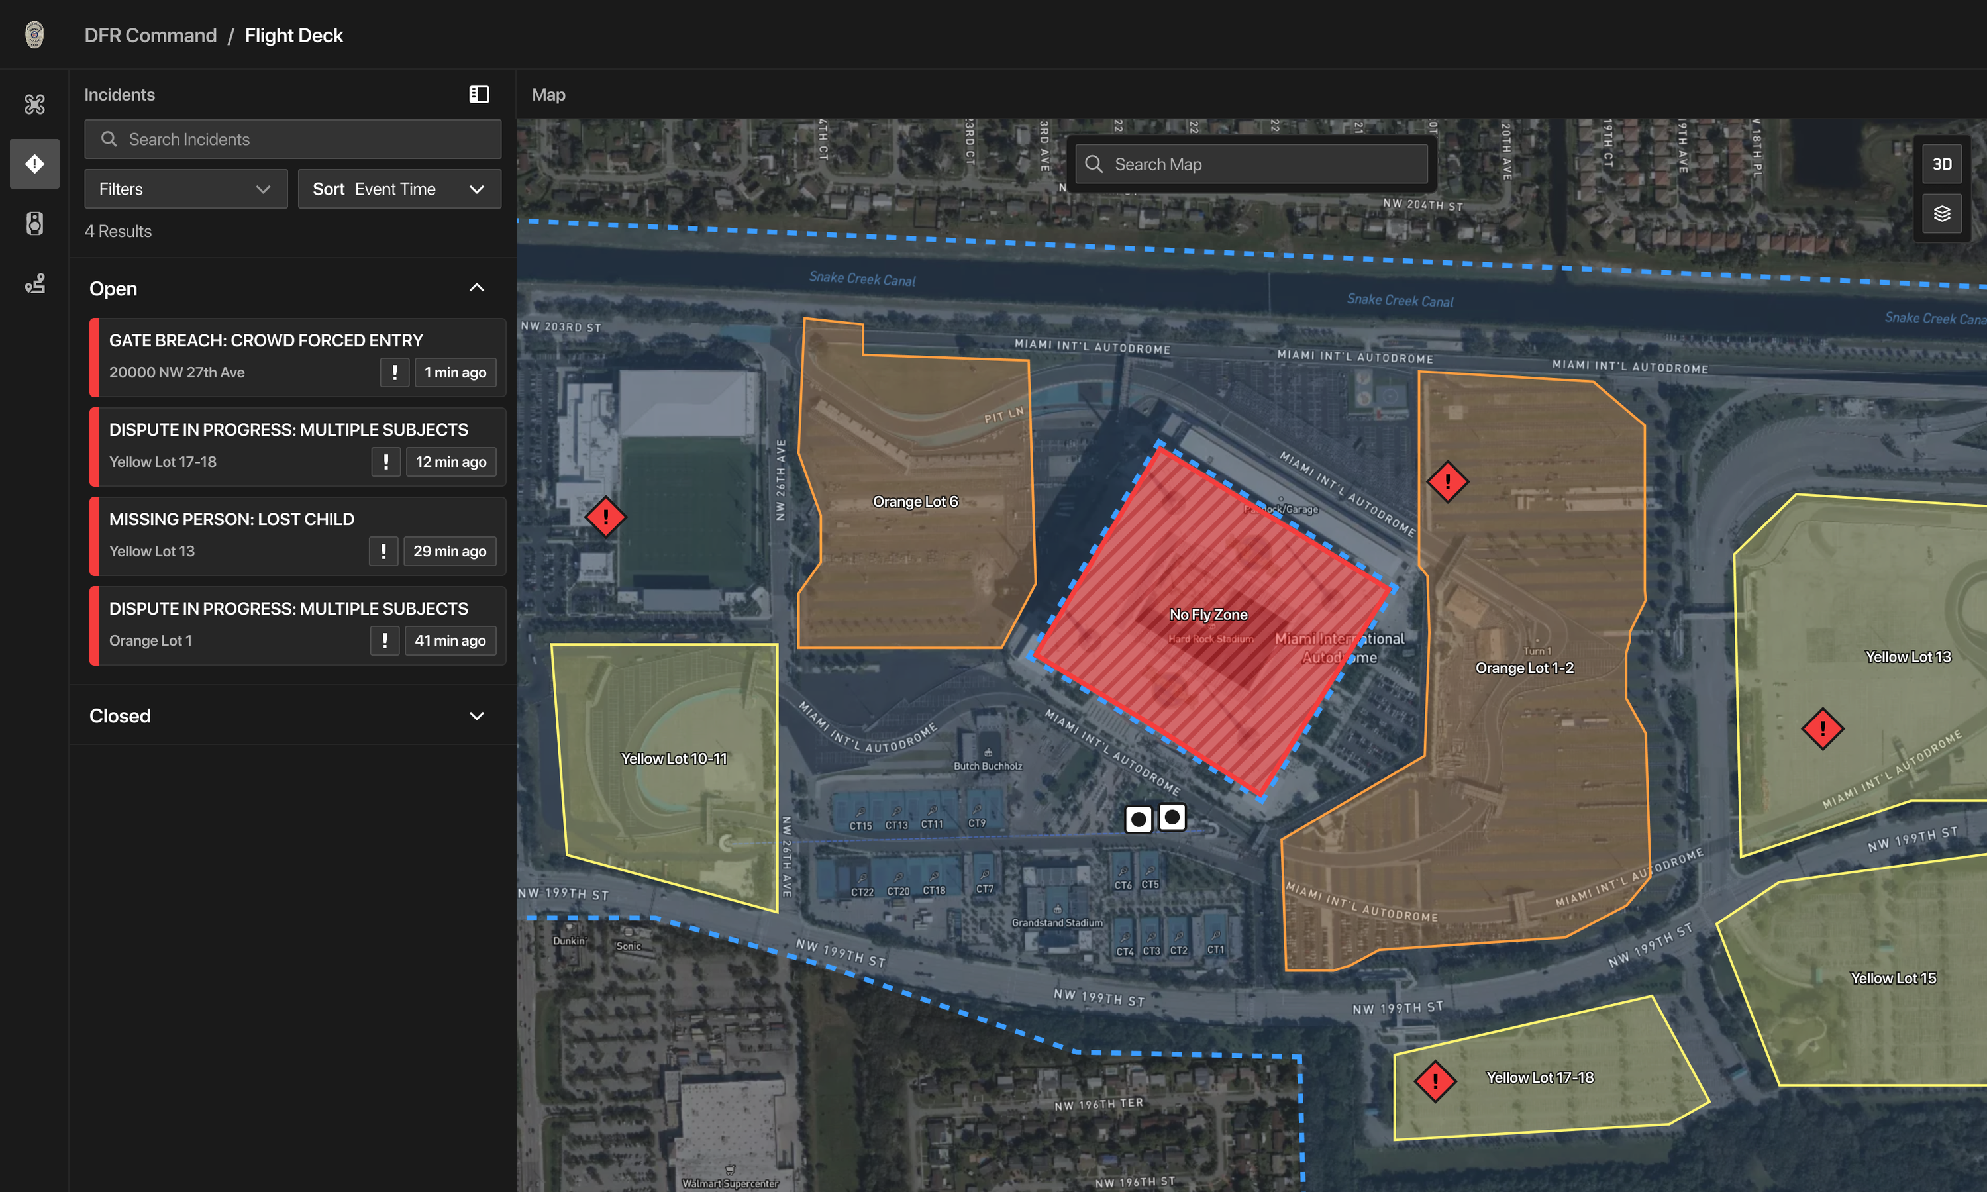The height and width of the screenshot is (1192, 1987).
Task: Click the 4 Results count text
Action: [118, 232]
